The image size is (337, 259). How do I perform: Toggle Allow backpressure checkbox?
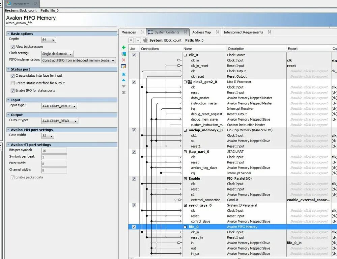point(12,47)
